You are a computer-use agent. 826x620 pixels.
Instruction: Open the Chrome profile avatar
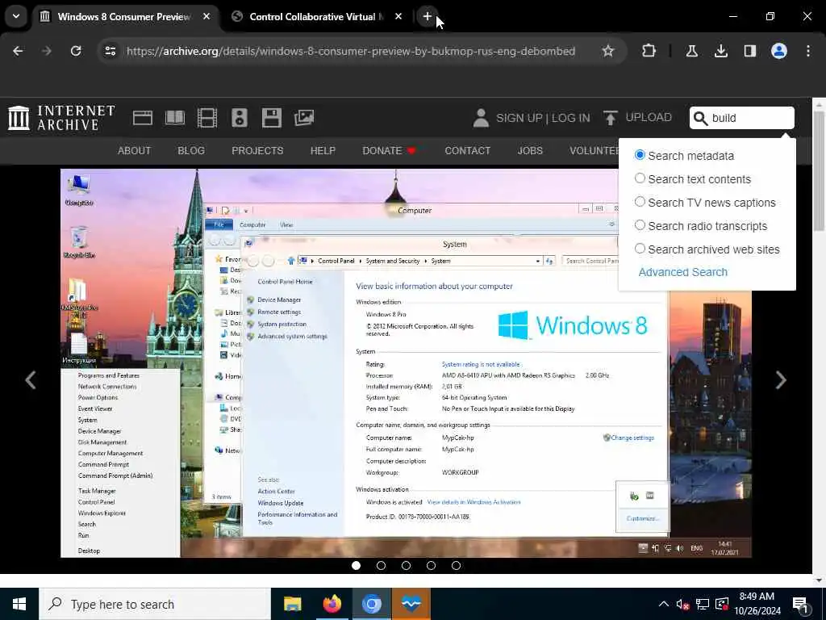click(778, 51)
